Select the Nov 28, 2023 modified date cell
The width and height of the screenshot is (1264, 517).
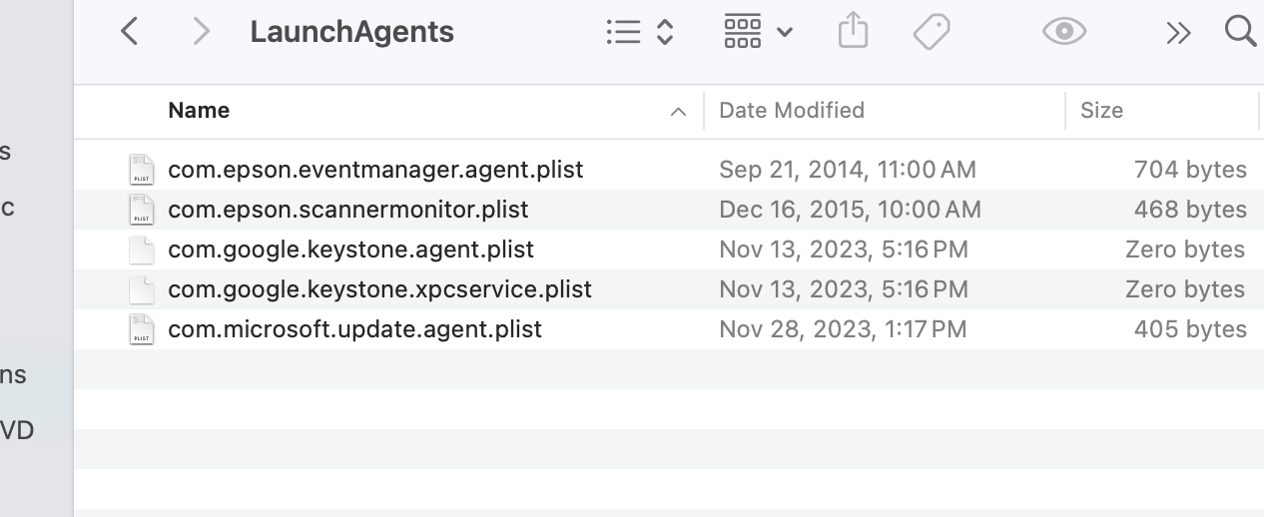tap(843, 329)
